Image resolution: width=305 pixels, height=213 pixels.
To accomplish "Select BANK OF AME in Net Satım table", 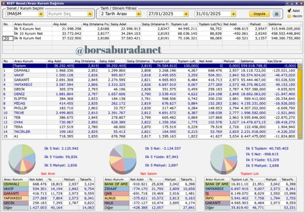I will point(150,184).
